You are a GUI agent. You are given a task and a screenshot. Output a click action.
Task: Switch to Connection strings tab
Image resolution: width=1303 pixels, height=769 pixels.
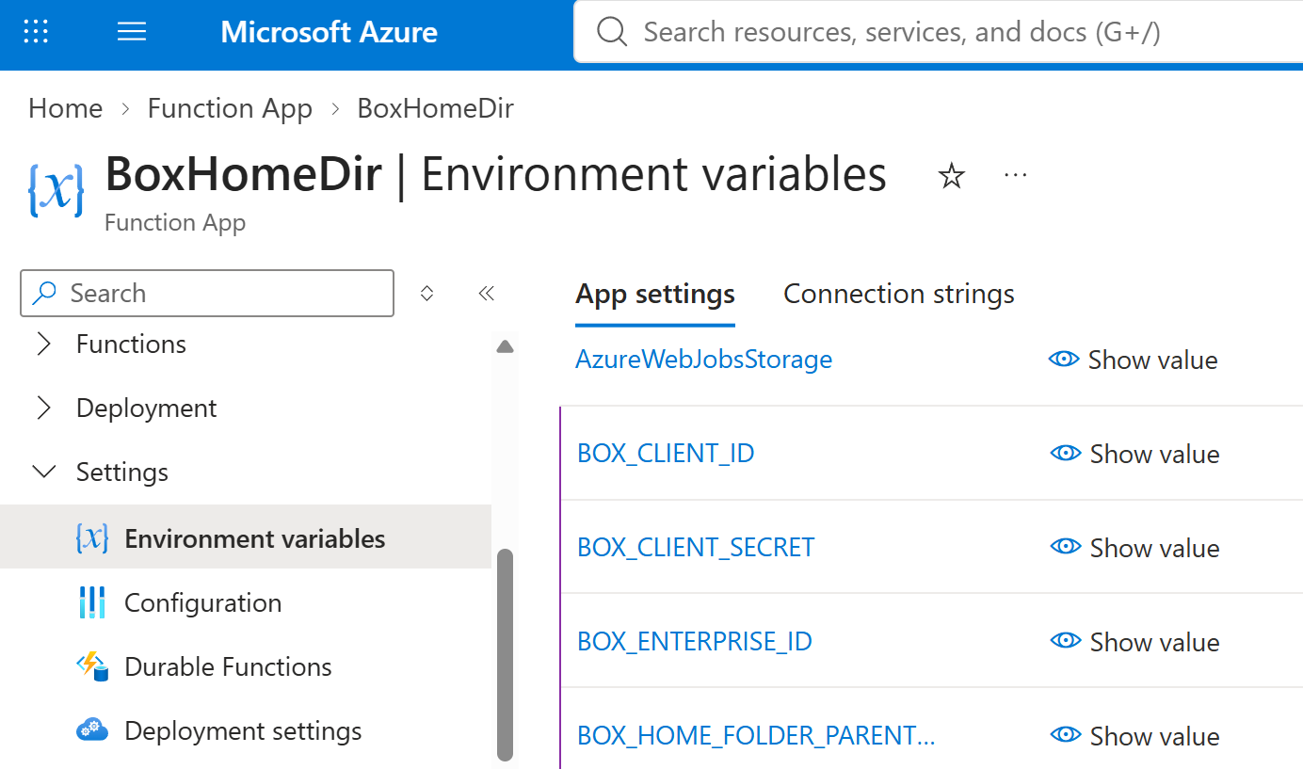899,294
